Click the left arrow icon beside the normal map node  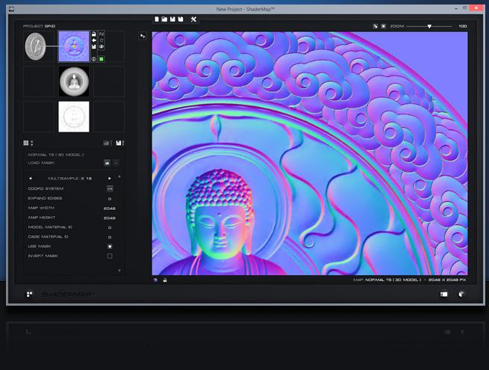(x=93, y=40)
